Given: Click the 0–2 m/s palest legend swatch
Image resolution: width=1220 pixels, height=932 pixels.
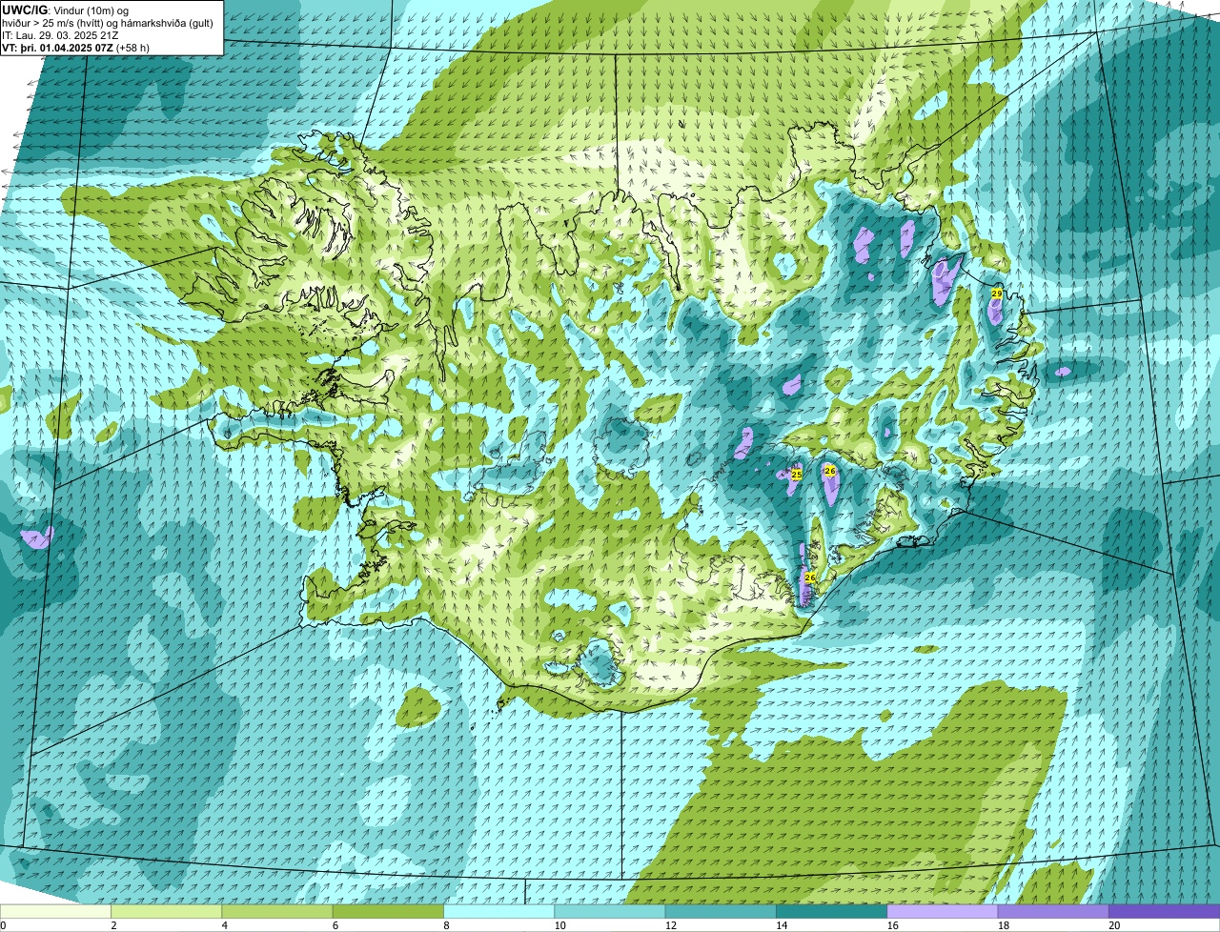Looking at the screenshot, I should 55,911.
